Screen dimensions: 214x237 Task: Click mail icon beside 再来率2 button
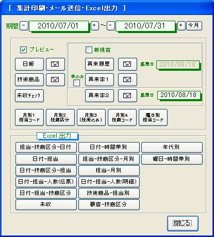pos(127,96)
